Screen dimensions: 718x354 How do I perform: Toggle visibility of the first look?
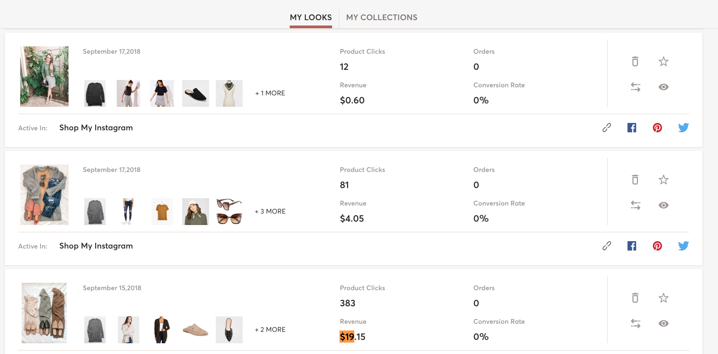663,87
